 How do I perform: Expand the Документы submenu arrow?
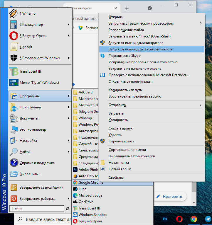(69, 118)
